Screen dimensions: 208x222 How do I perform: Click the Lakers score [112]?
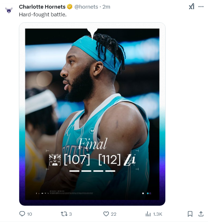(109, 160)
